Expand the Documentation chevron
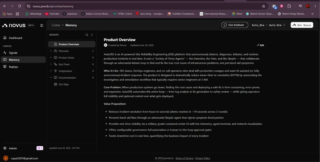320x162 pixels. coord(51,78)
